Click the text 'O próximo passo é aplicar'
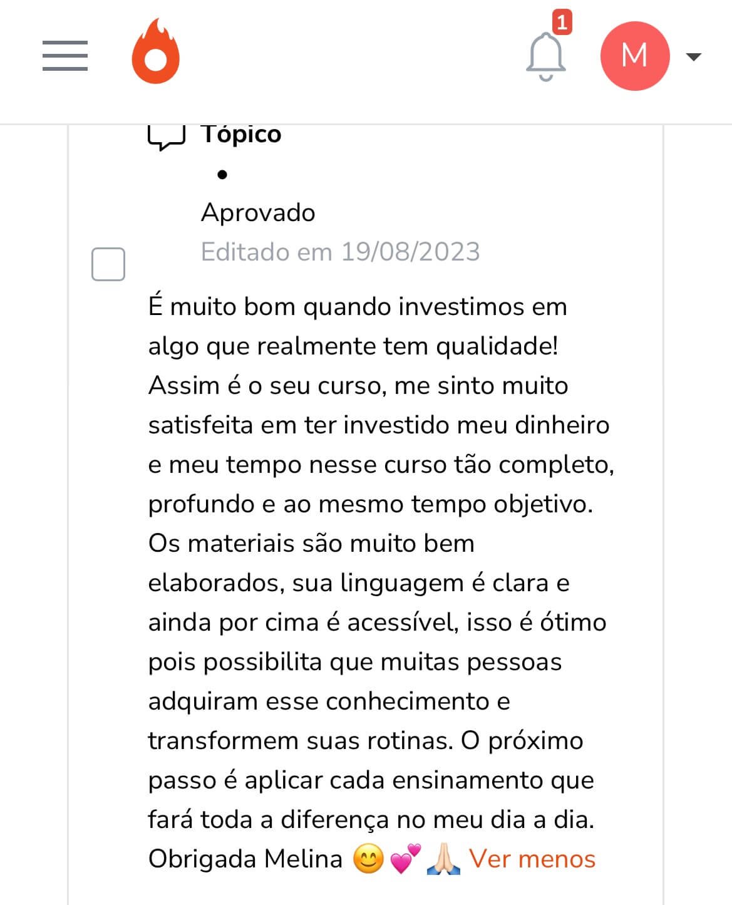The height and width of the screenshot is (905, 732). click(522, 741)
